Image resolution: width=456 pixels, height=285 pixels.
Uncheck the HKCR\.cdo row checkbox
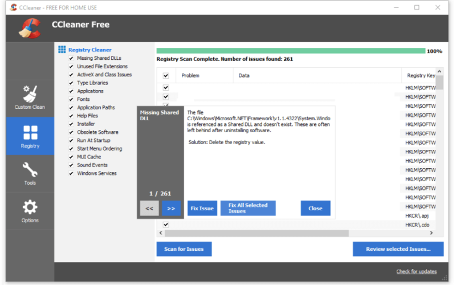pos(166,225)
